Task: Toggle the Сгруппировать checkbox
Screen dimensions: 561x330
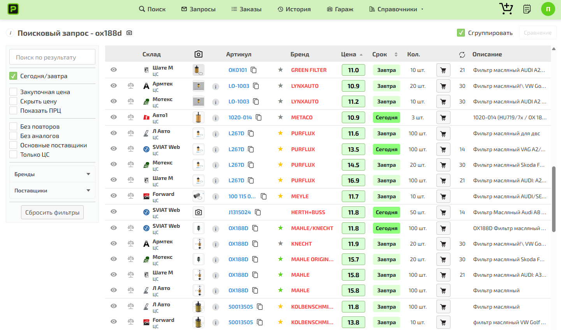Action: [461, 33]
